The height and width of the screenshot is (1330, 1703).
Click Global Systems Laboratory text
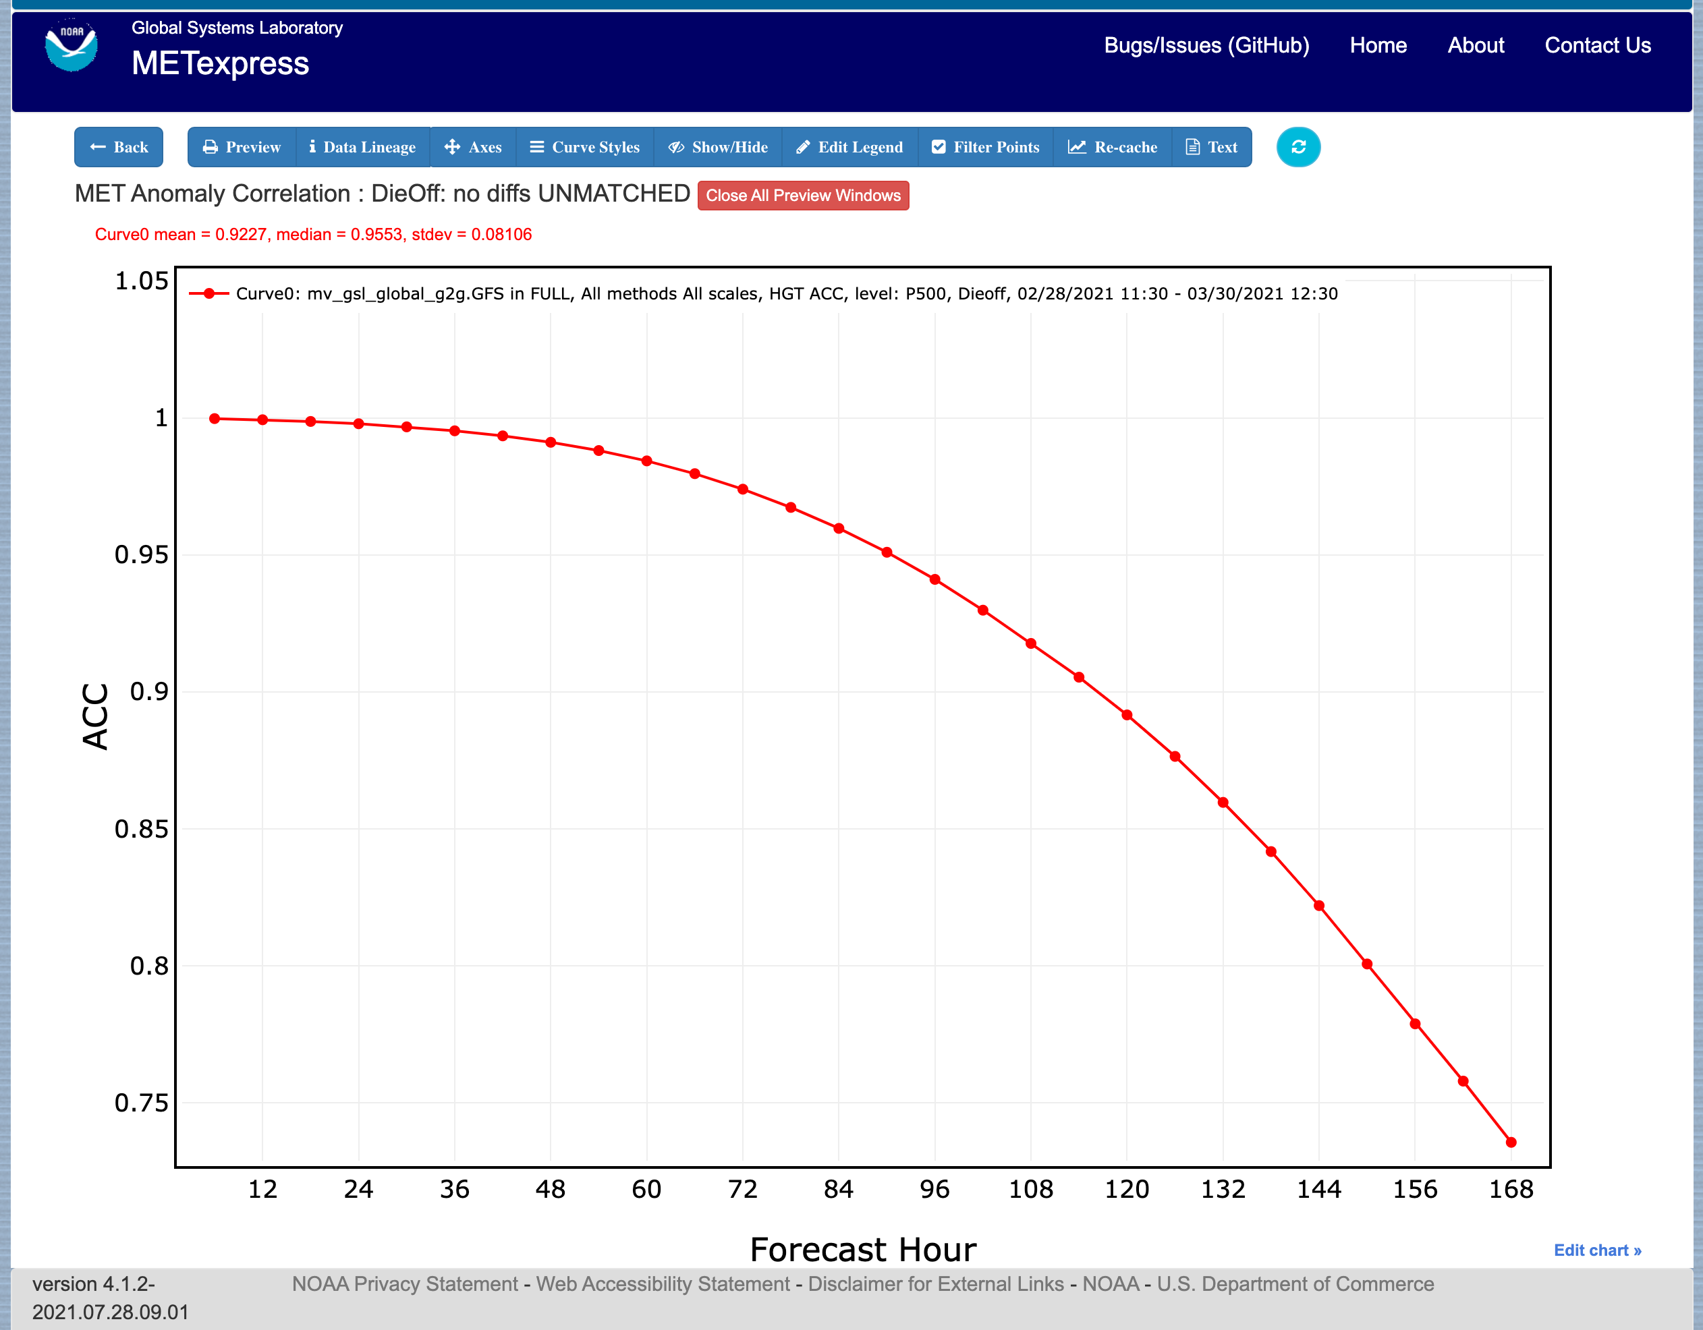pyautogui.click(x=237, y=28)
